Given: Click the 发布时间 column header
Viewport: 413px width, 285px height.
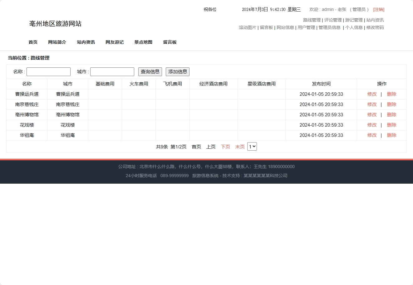Looking at the screenshot, I should pyautogui.click(x=321, y=84).
